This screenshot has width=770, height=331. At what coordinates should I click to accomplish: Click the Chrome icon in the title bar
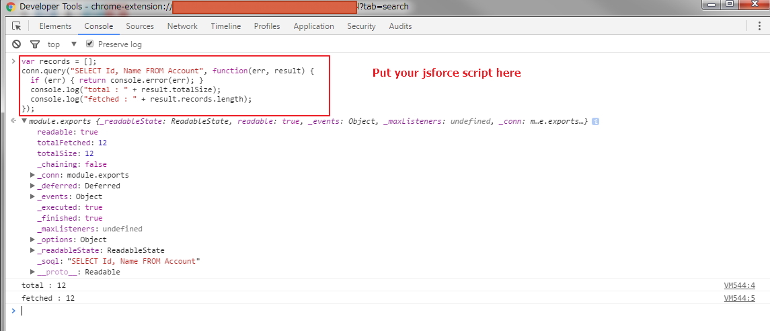[x=11, y=7]
